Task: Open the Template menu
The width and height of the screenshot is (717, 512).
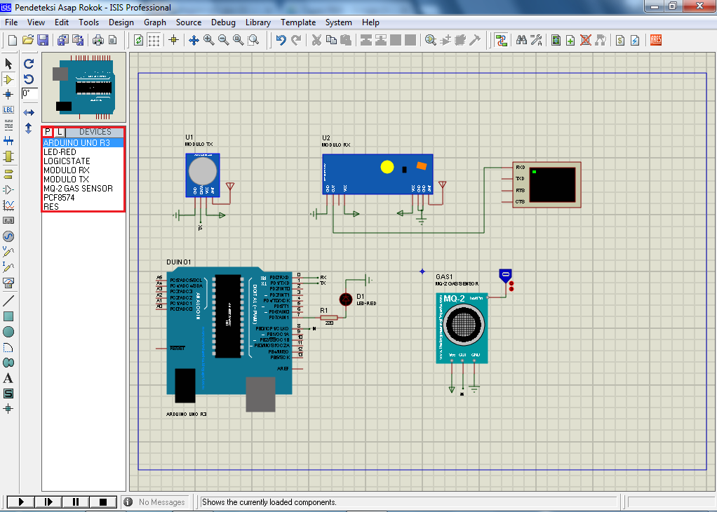Action: 298,22
